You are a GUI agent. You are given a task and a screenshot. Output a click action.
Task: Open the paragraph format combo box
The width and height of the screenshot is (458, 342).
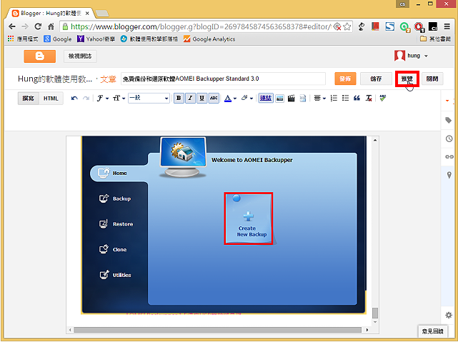click(149, 98)
